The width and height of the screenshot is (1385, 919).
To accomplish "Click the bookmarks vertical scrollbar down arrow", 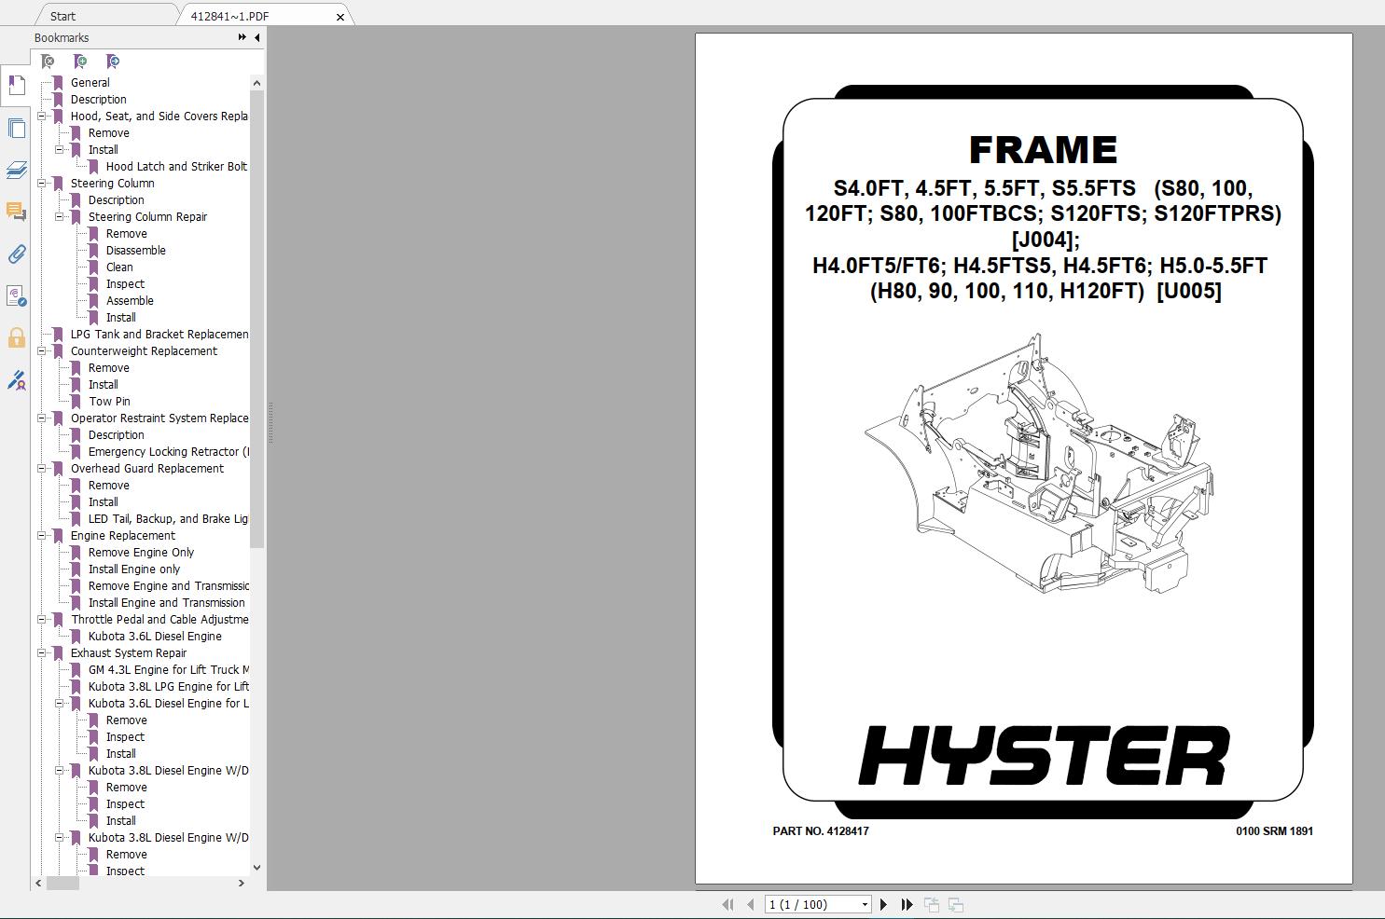I will coord(257,868).
